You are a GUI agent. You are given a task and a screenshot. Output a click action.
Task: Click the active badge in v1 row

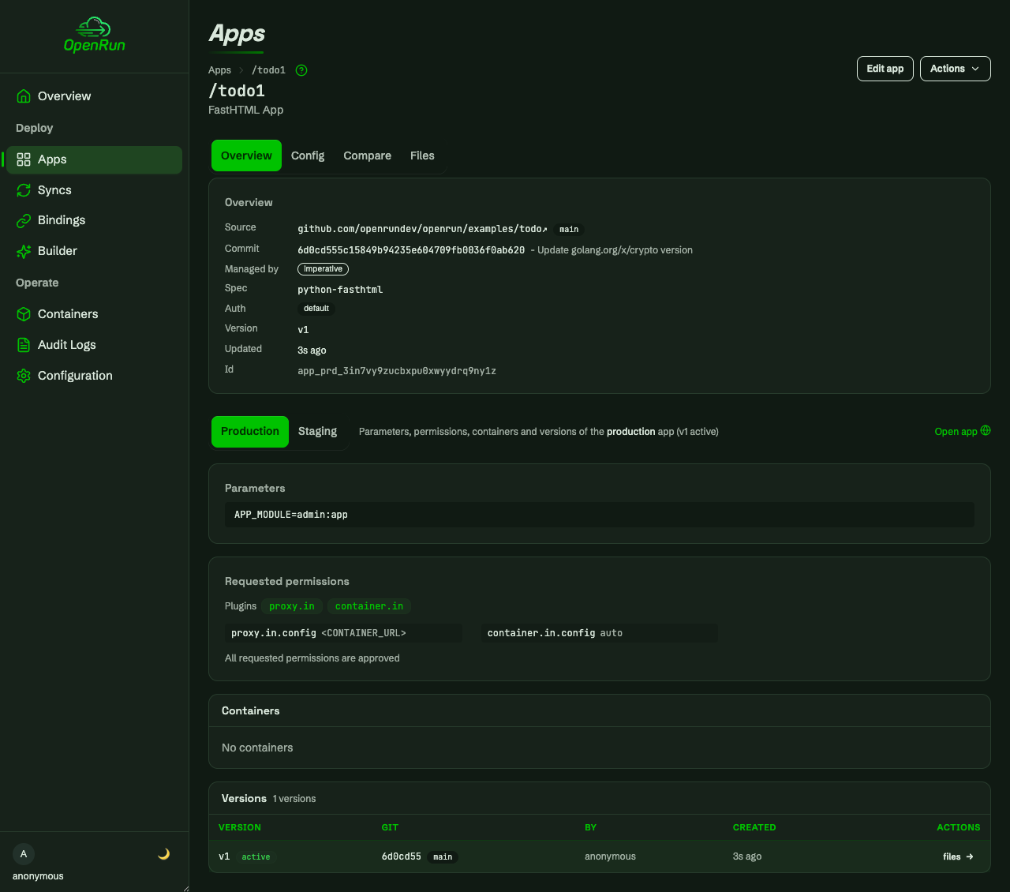click(x=256, y=856)
